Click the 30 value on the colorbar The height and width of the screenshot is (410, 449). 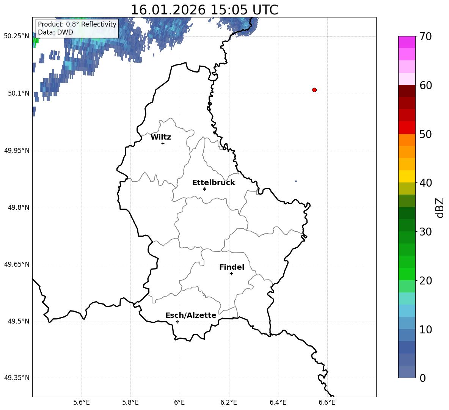click(x=425, y=232)
